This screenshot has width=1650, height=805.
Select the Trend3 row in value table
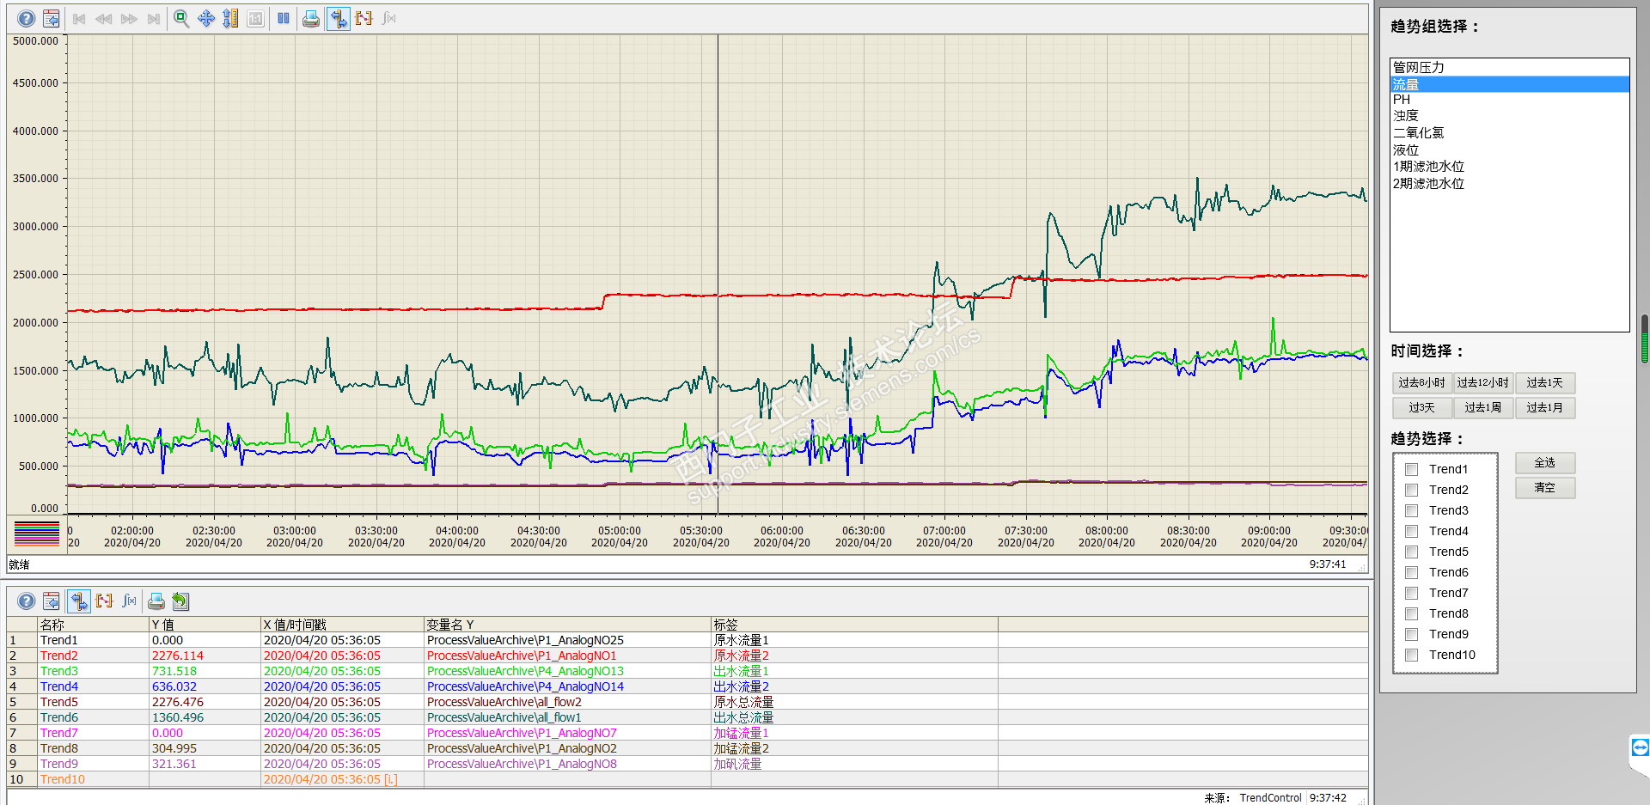687,671
